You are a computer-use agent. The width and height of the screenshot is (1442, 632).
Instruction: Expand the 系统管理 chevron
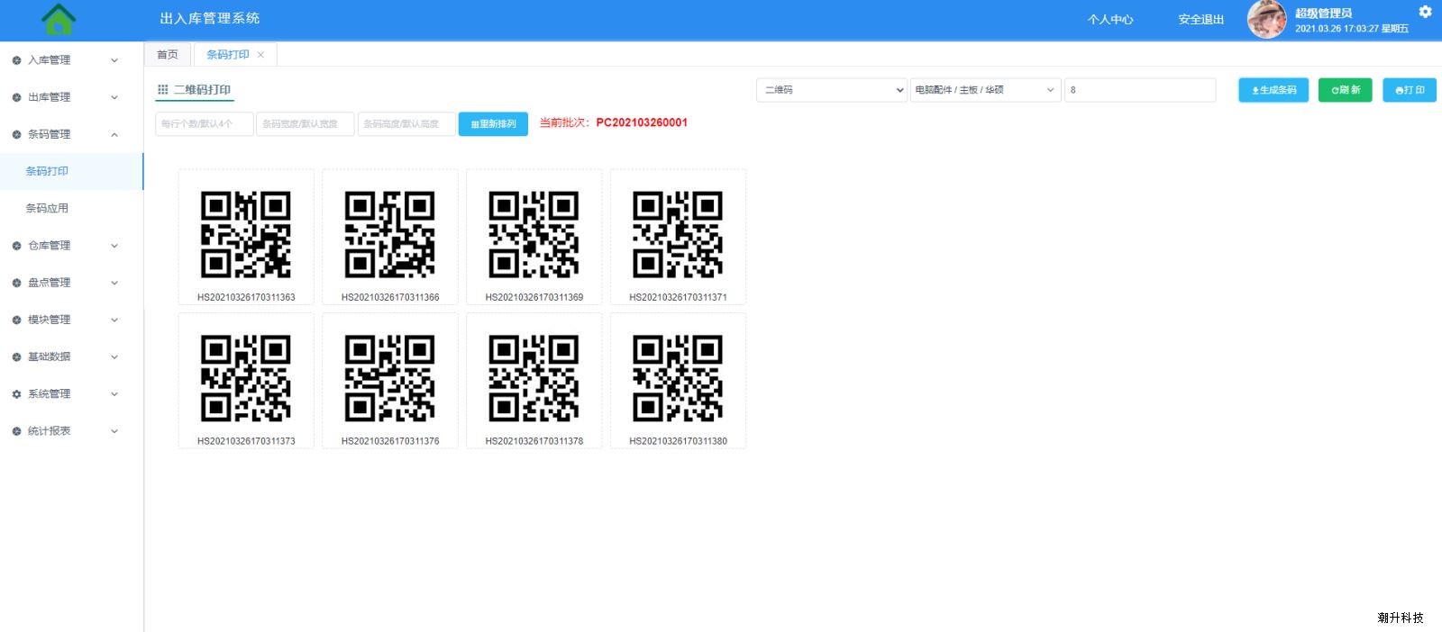pos(114,394)
